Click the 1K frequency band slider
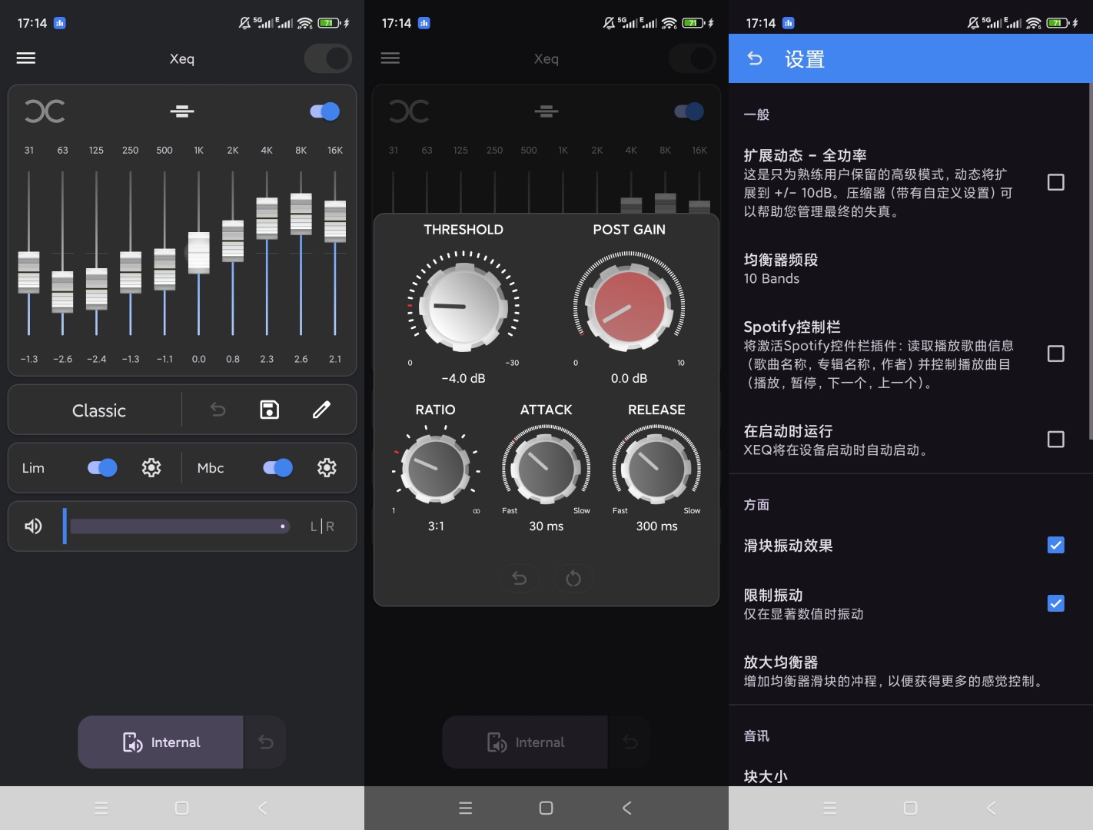Image resolution: width=1093 pixels, height=830 pixels. [198, 253]
